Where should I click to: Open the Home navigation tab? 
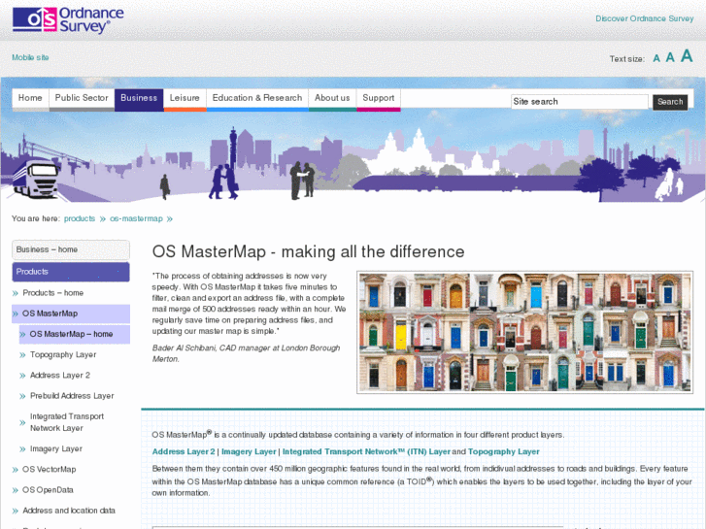(x=30, y=99)
